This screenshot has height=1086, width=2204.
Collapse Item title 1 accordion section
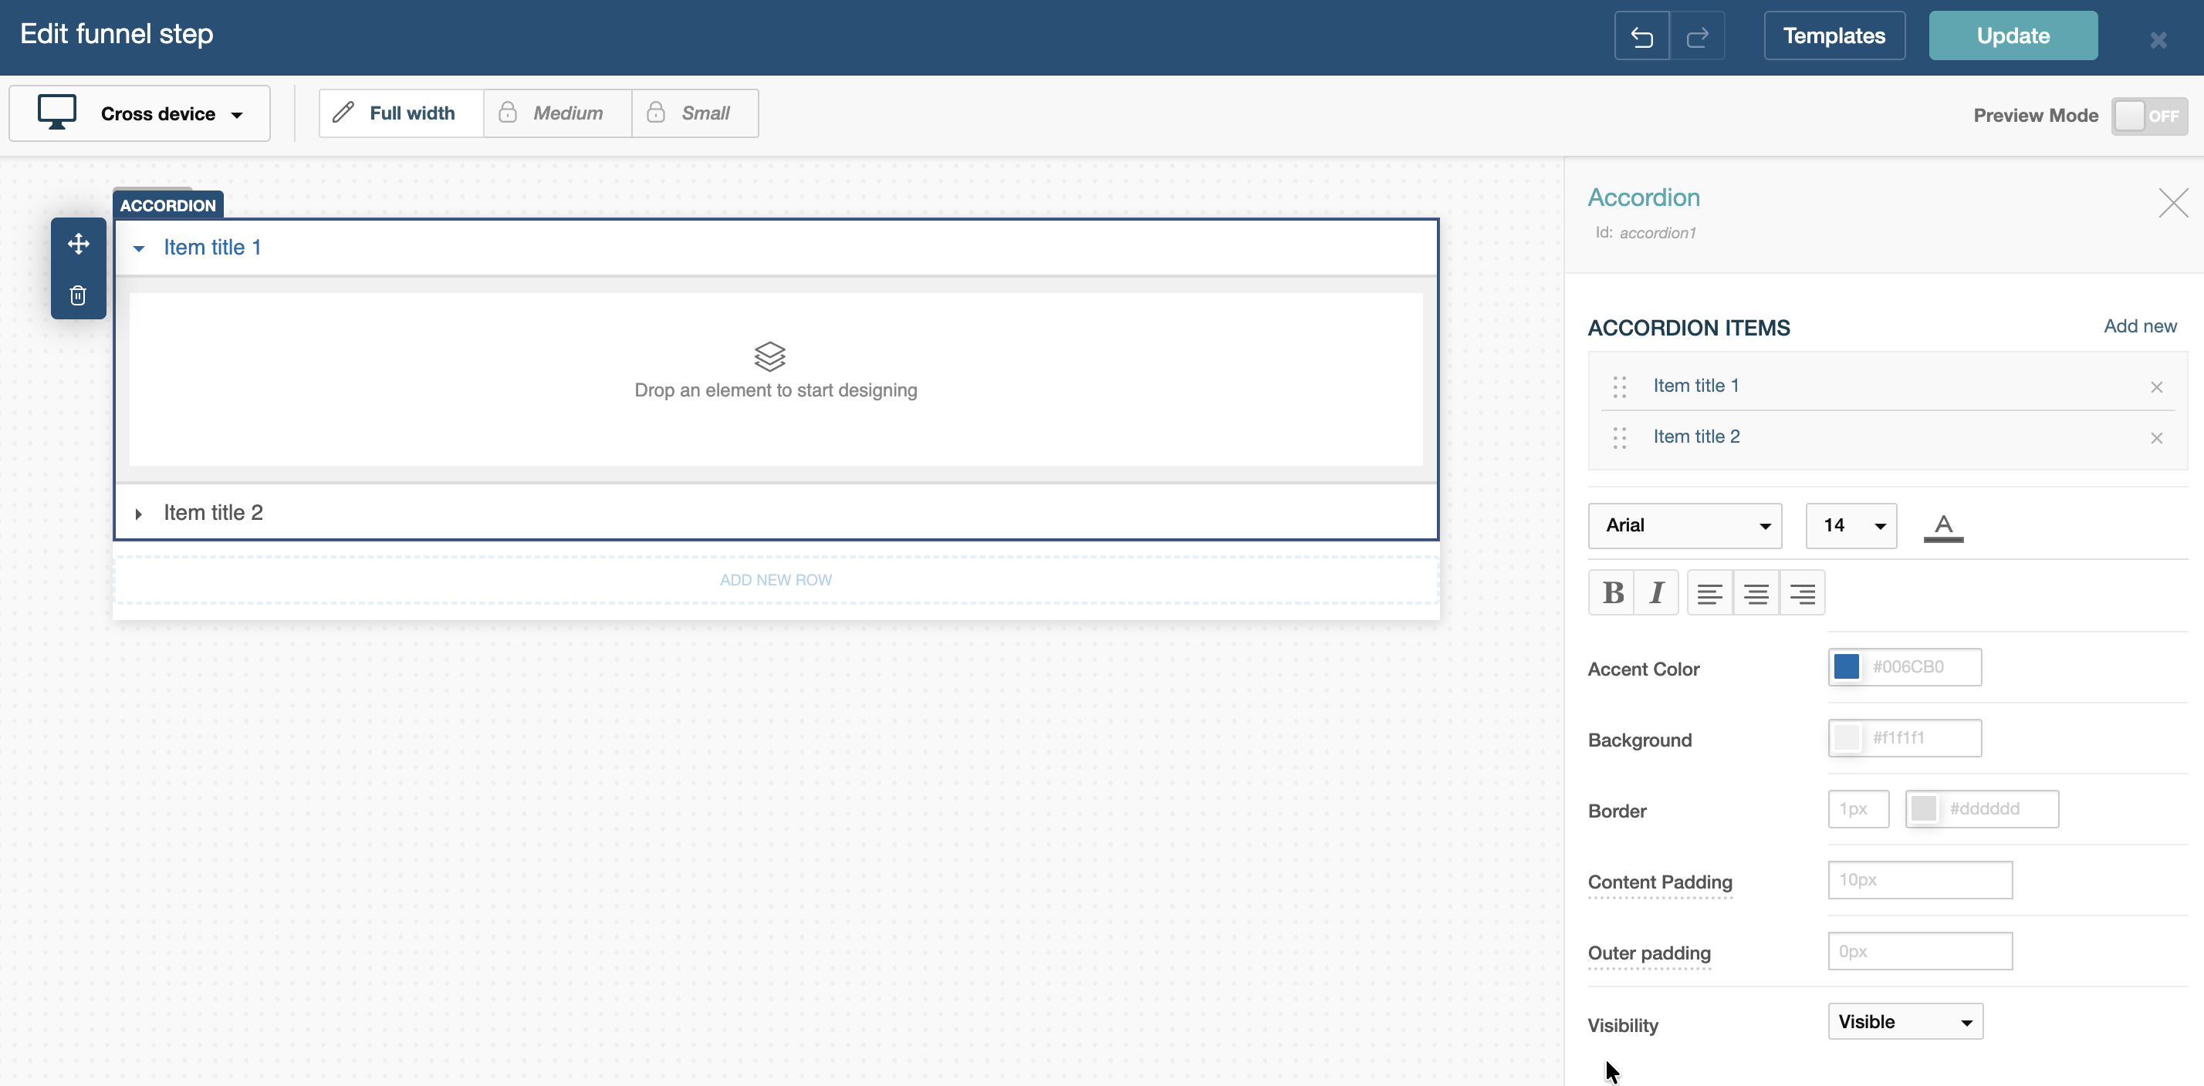click(x=139, y=248)
